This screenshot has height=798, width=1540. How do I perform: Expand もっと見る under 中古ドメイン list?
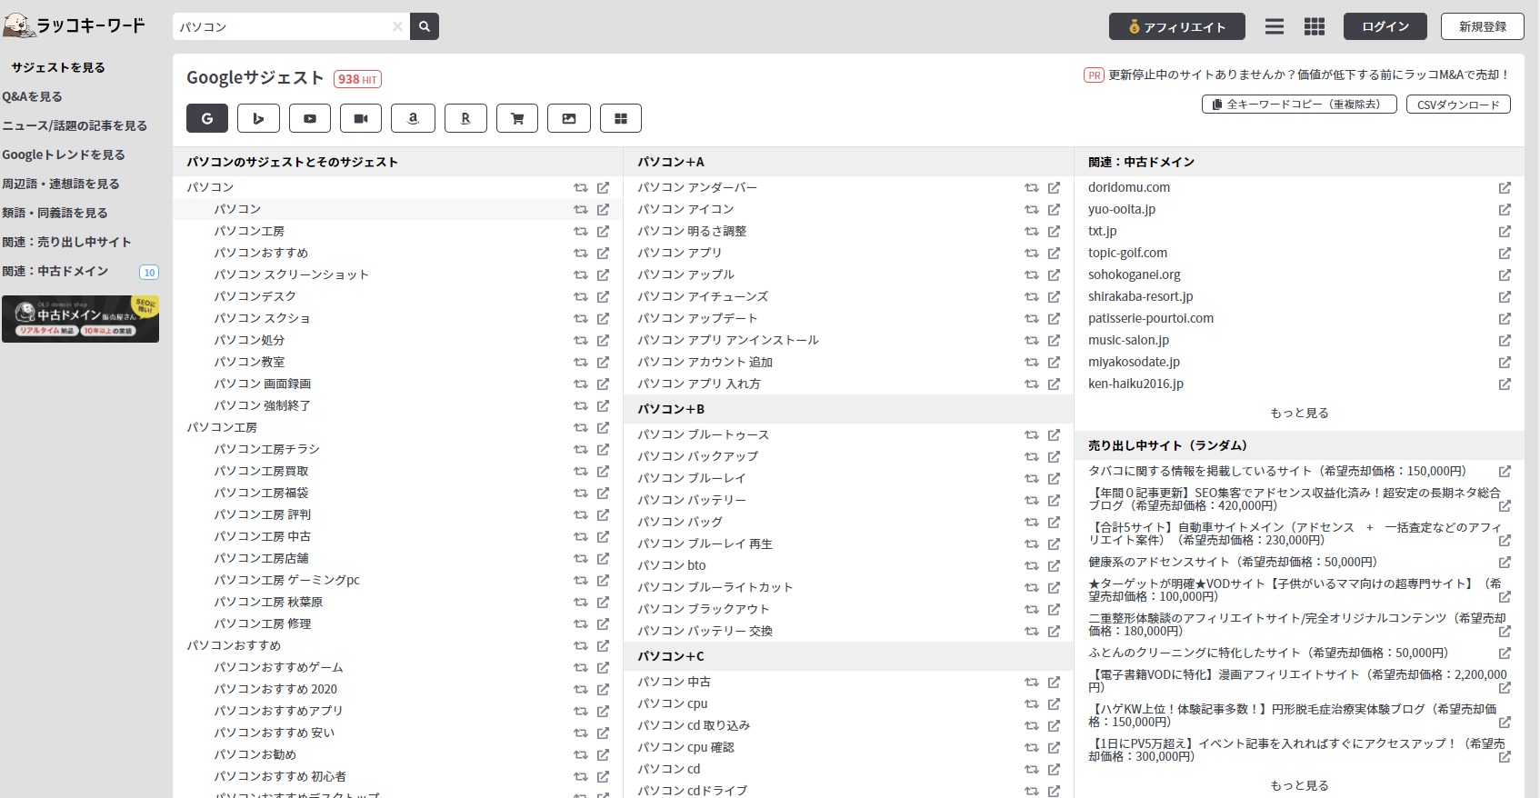(1299, 413)
